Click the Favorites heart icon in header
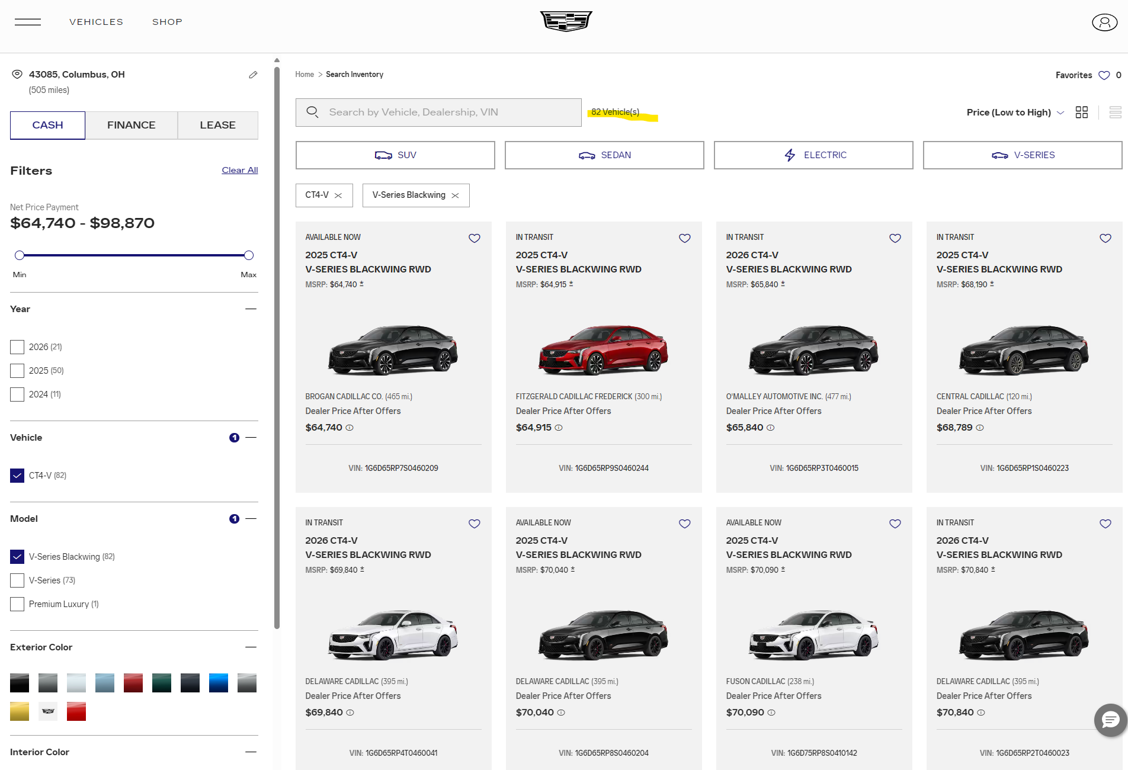 [1104, 75]
